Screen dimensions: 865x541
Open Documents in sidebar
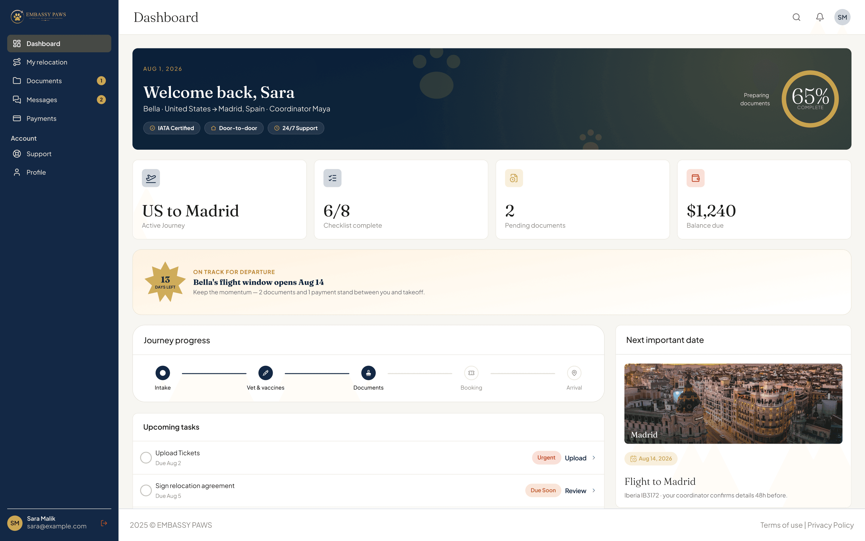(x=59, y=81)
